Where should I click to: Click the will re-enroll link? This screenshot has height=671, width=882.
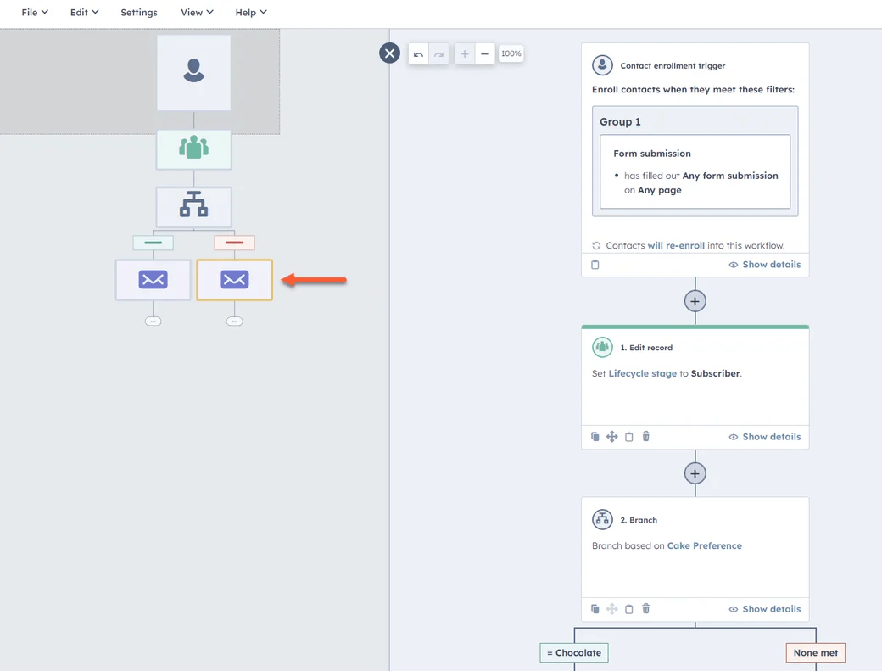pyautogui.click(x=676, y=246)
